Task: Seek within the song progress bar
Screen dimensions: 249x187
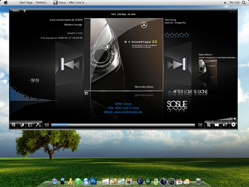Action: (x=123, y=125)
